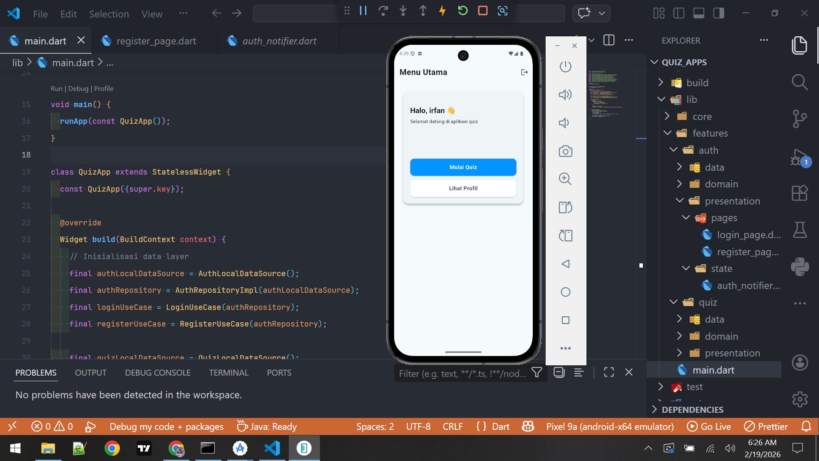
Task: Take a screenshot using the emulator camera icon
Action: (566, 151)
